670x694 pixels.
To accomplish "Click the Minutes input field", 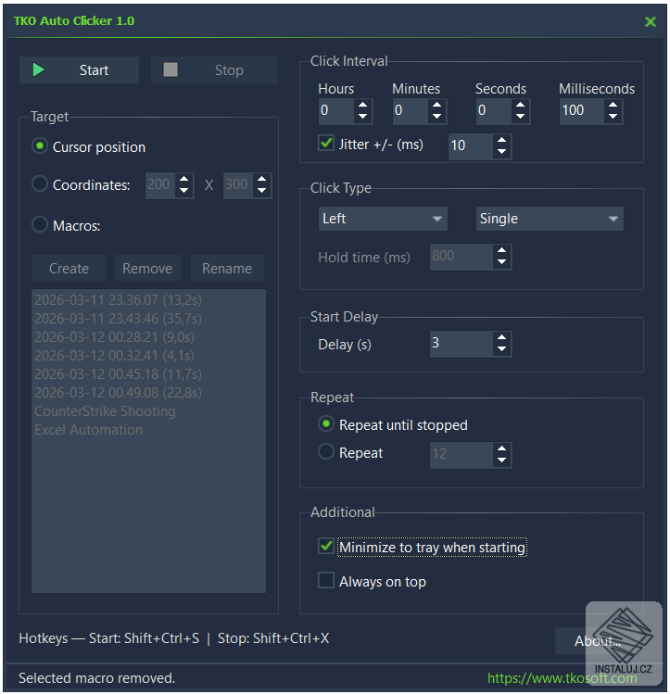I will [x=411, y=110].
